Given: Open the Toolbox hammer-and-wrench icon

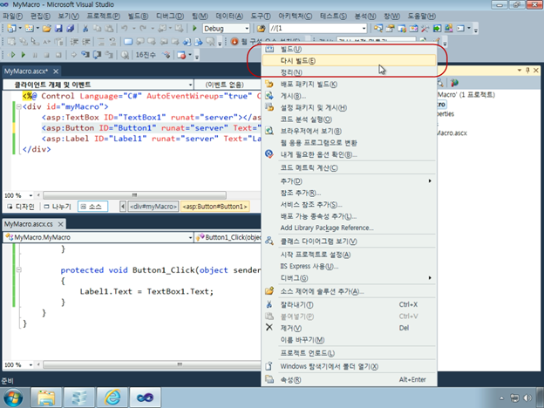Looking at the screenshot, I should pyautogui.click(x=425, y=28).
